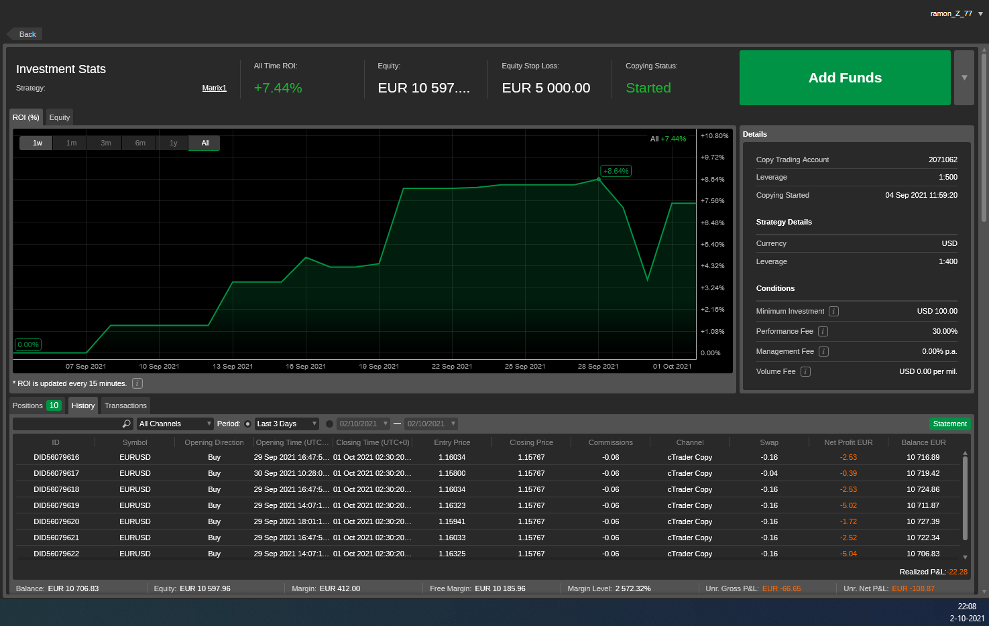This screenshot has width=989, height=626.
Task: Open the end date 02/10/2021 picker
Action: pyautogui.click(x=431, y=424)
